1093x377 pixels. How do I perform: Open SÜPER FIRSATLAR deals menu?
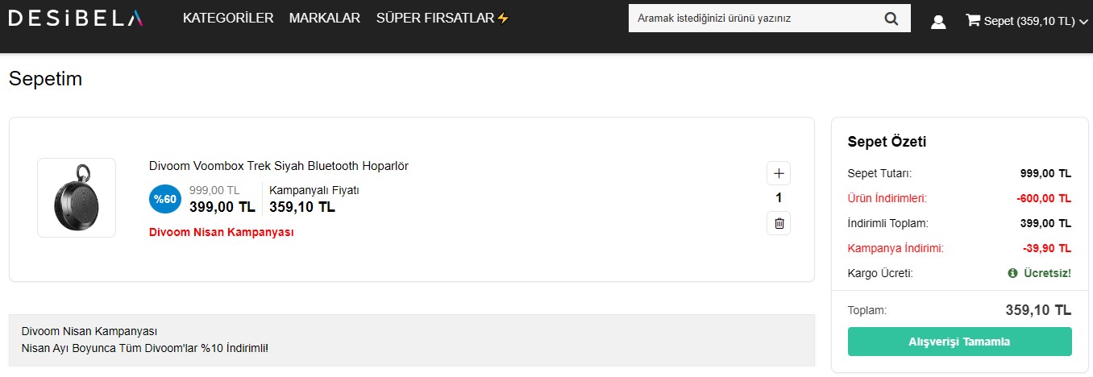[x=435, y=18]
